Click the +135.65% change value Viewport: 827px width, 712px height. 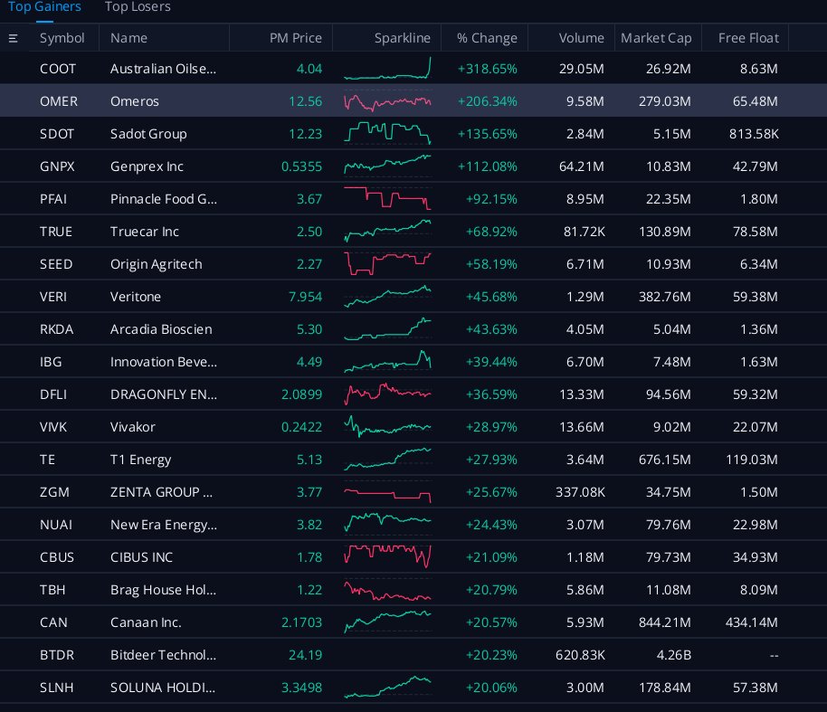click(x=488, y=134)
